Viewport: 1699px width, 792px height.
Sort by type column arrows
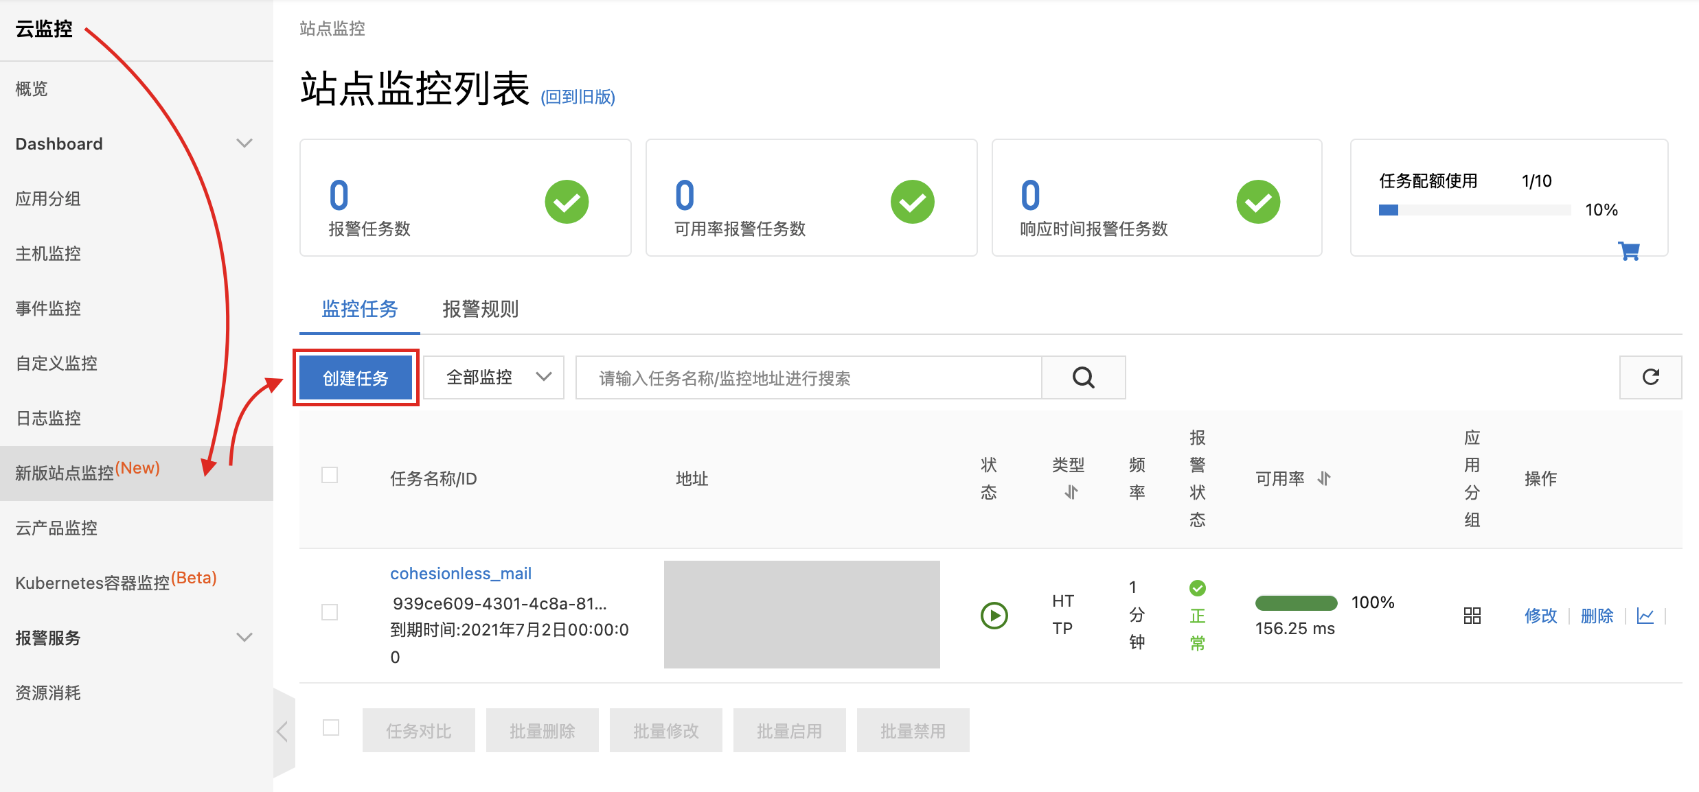(x=1071, y=492)
